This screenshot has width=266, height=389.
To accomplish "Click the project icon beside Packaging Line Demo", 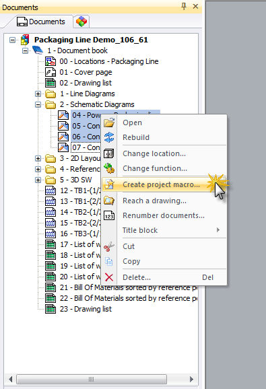I will [x=25, y=40].
